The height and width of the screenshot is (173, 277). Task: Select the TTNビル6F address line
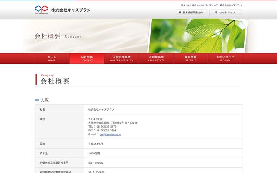(x=113, y=123)
